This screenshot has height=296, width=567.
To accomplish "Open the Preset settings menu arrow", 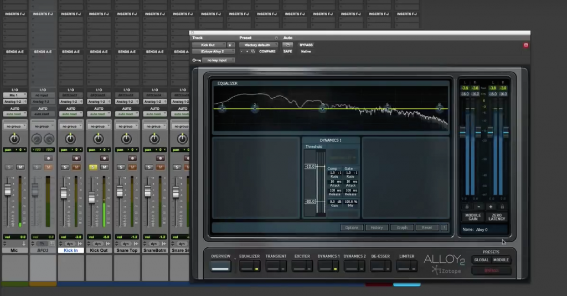I will (x=276, y=38).
